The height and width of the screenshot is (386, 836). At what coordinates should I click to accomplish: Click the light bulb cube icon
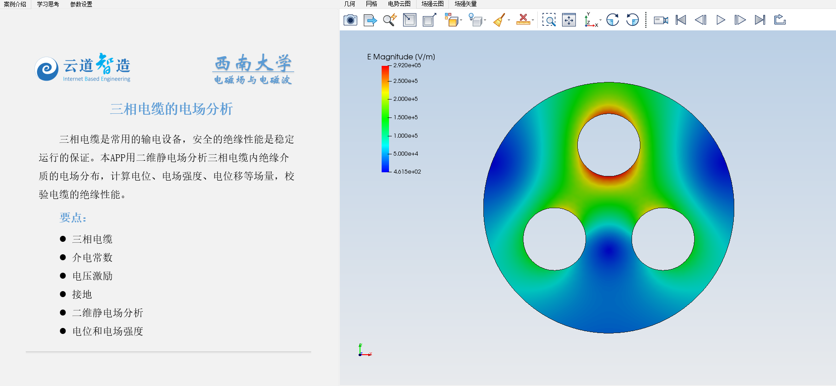click(x=476, y=20)
